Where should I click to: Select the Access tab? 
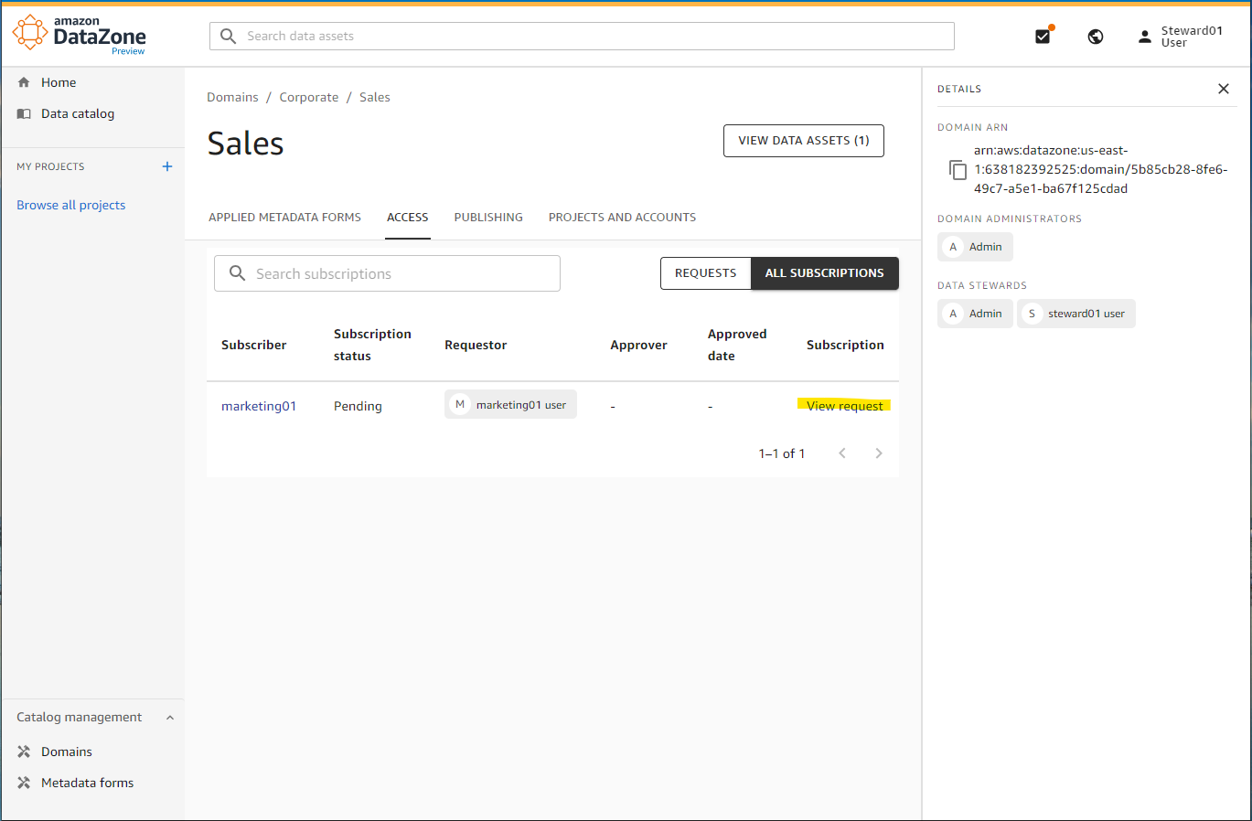[x=408, y=218]
